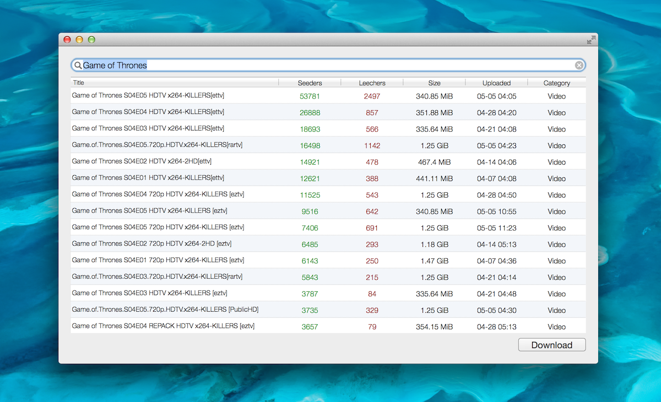Click leechers count 691
661x402 pixels.
pos(372,228)
